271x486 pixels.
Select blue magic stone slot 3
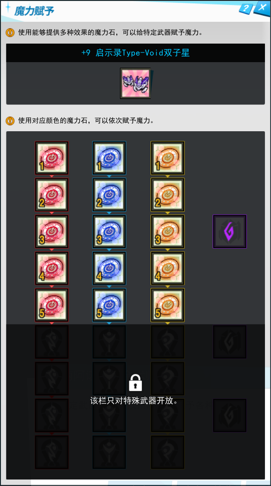pos(109,231)
